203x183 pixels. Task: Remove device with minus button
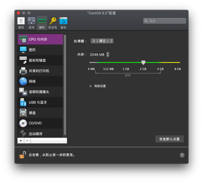27,141
